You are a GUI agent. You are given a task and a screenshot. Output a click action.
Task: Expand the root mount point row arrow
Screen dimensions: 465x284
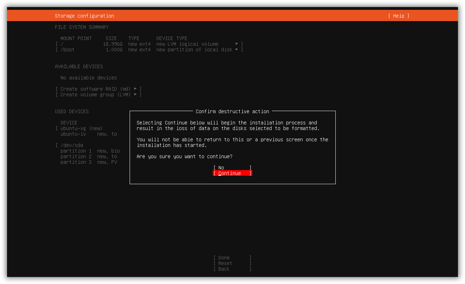[237, 44]
